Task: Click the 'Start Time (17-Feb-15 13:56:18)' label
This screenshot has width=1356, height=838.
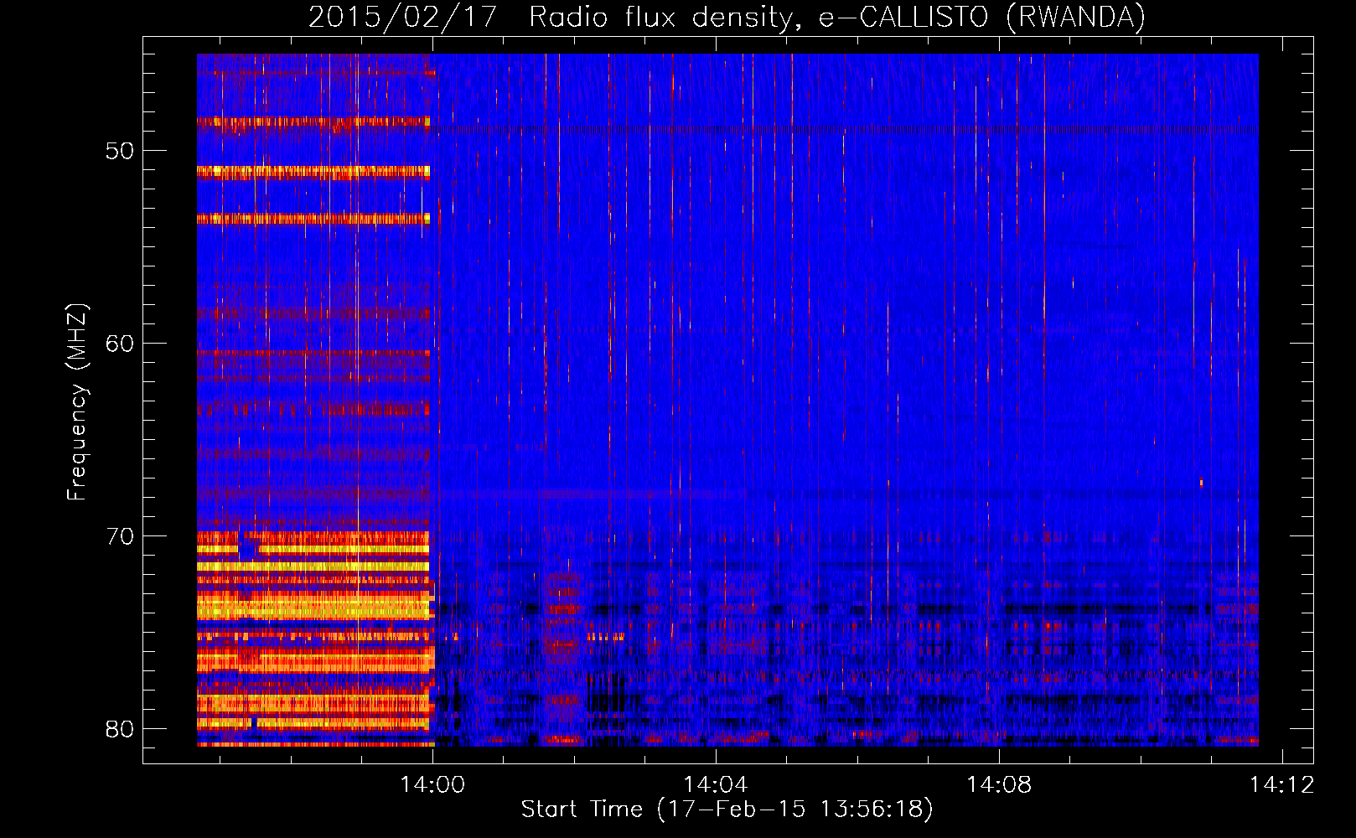Action: [727, 810]
